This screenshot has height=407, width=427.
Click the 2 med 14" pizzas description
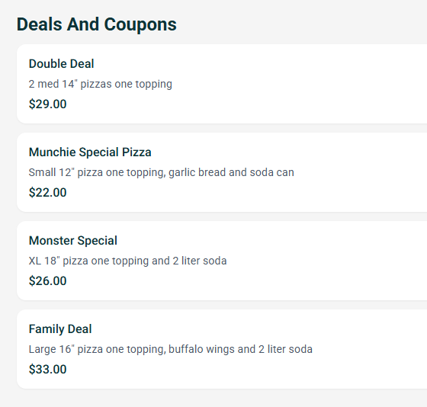(x=100, y=84)
